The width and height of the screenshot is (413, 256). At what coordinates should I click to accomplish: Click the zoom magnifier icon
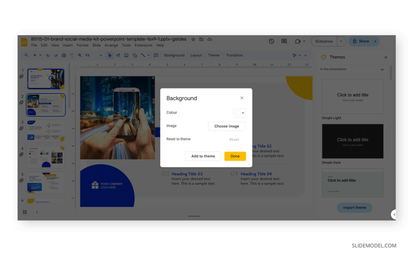coord(80,56)
